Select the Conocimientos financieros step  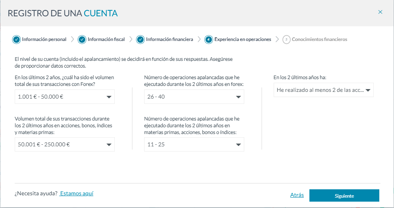319,39
